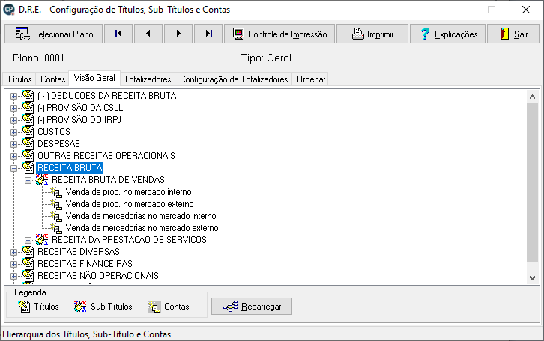Open the Totalizadores tab
The image size is (544, 341).
148,79
